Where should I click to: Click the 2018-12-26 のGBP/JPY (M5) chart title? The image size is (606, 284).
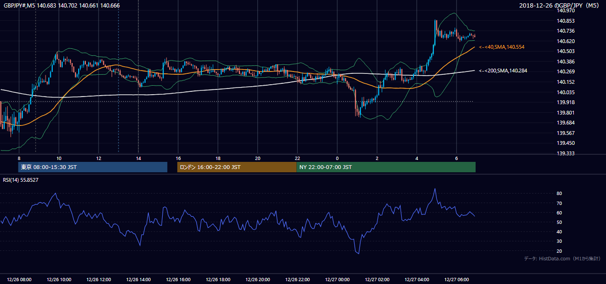[x=560, y=5]
